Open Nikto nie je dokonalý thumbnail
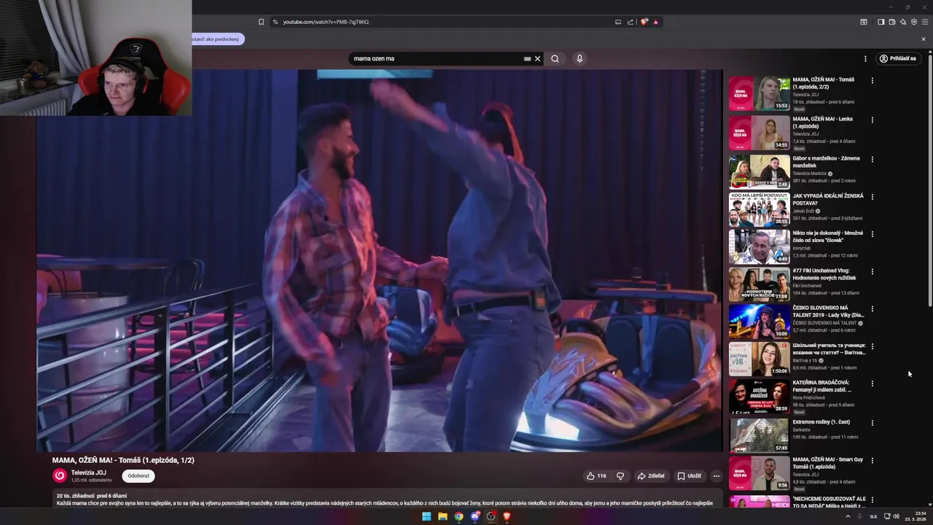Viewport: 933px width, 525px height. (759, 247)
